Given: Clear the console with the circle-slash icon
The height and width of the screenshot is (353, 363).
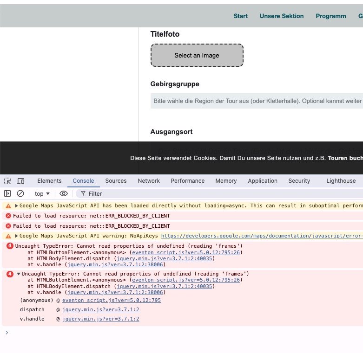Looking at the screenshot, I should 20,193.
